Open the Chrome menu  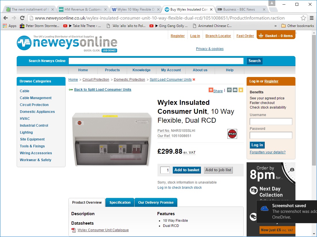click(x=312, y=18)
